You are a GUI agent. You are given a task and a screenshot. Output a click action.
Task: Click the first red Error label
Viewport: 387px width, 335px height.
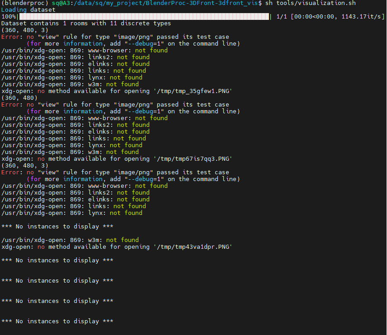(x=10, y=37)
